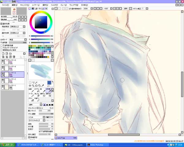Hide layer レイヤー4 with its eye
Screen dimensions: 184x147
2,67
